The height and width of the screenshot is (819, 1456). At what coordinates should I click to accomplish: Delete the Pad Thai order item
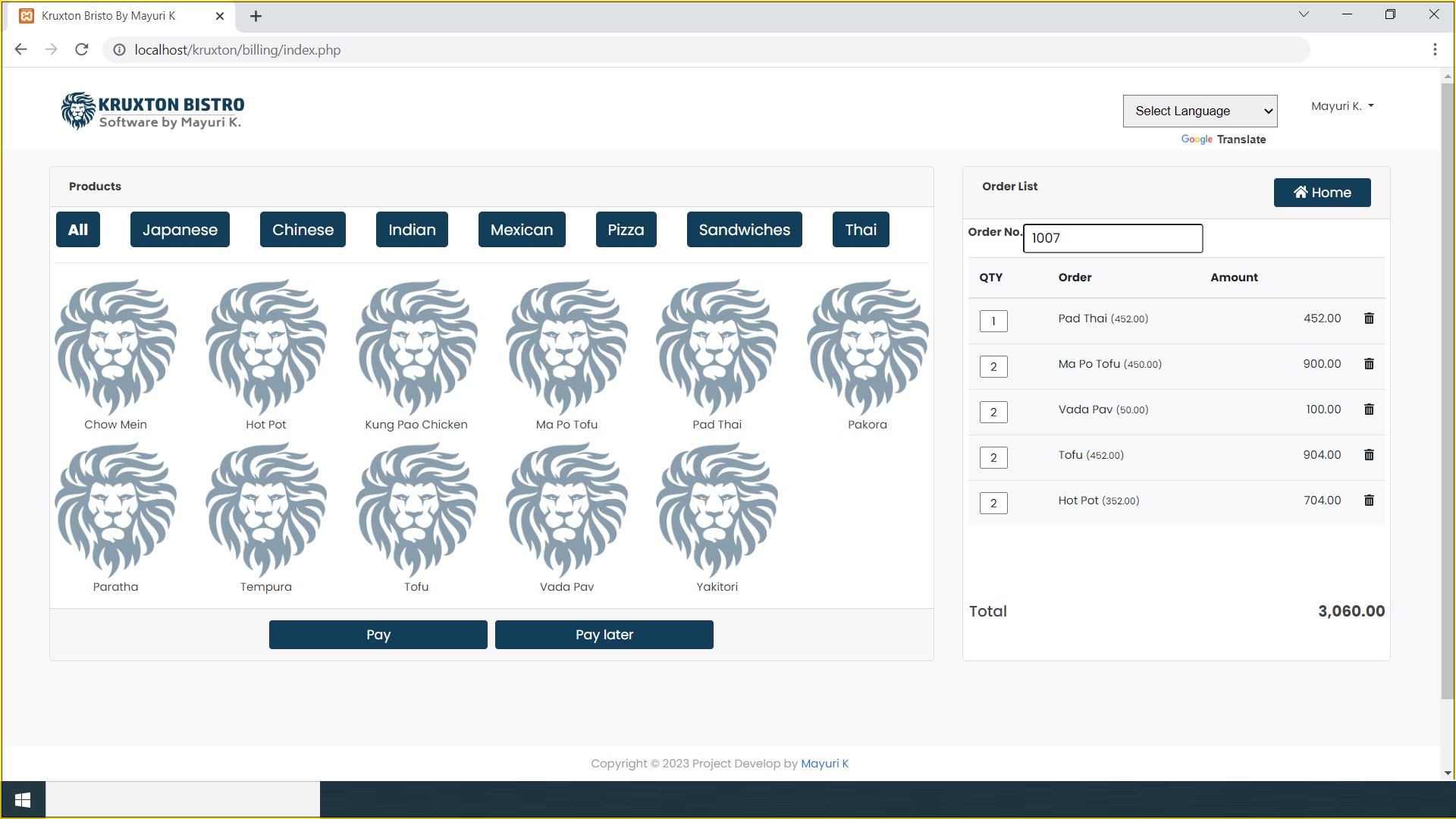pos(1370,318)
